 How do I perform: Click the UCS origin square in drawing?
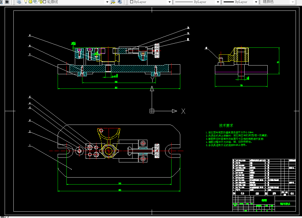152,111
